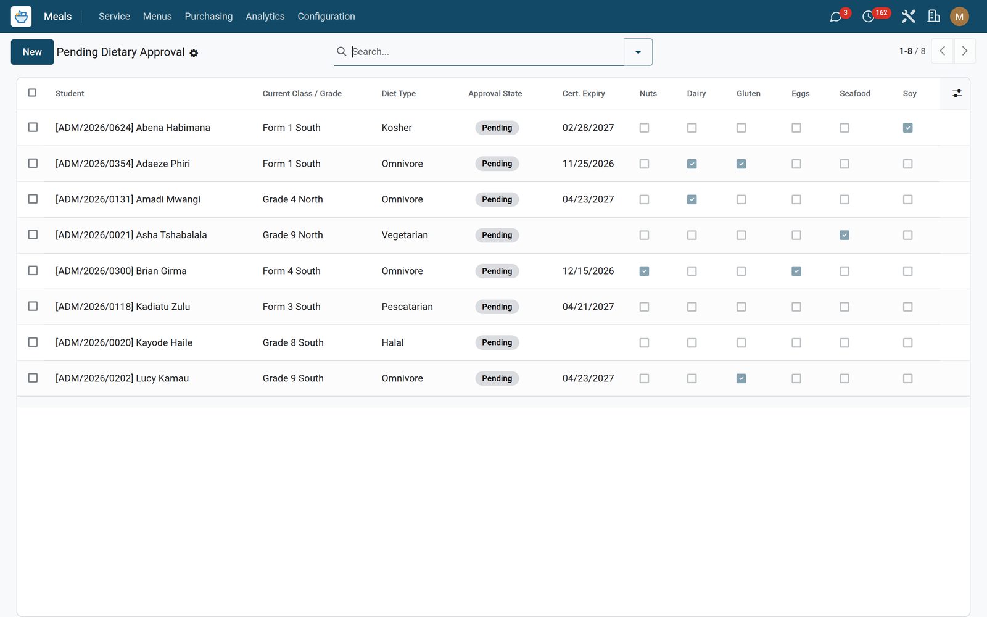Image resolution: width=987 pixels, height=617 pixels.
Task: Open the gear actions next to the title
Action: point(194,53)
